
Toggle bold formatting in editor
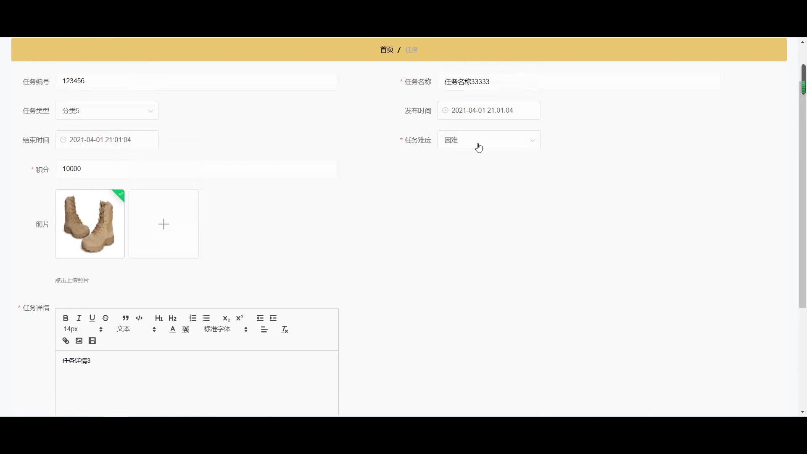pyautogui.click(x=66, y=318)
